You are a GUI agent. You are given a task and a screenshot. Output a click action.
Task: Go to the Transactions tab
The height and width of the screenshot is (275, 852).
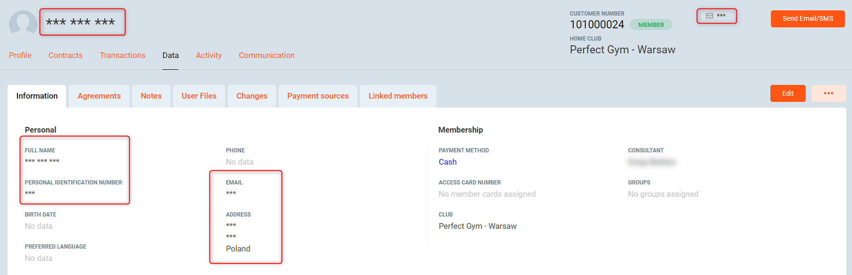pyautogui.click(x=122, y=55)
